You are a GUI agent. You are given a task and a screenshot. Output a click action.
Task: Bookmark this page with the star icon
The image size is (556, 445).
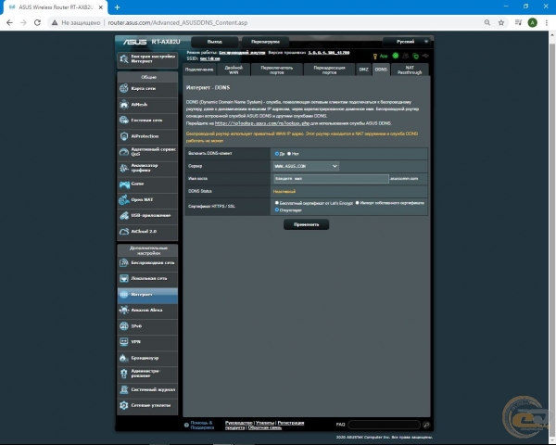(501, 22)
